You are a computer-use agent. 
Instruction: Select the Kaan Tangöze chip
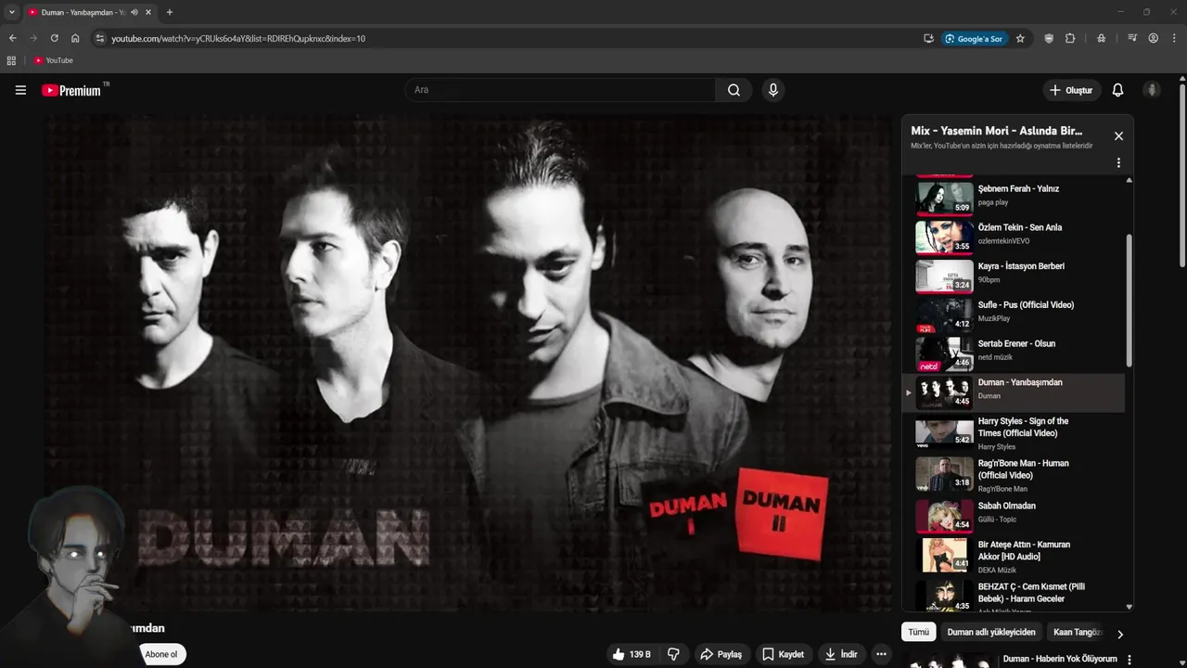pyautogui.click(x=1077, y=632)
